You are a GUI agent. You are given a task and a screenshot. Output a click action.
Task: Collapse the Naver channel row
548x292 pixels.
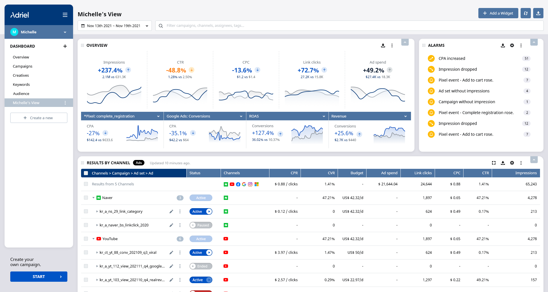pyautogui.click(x=93, y=198)
